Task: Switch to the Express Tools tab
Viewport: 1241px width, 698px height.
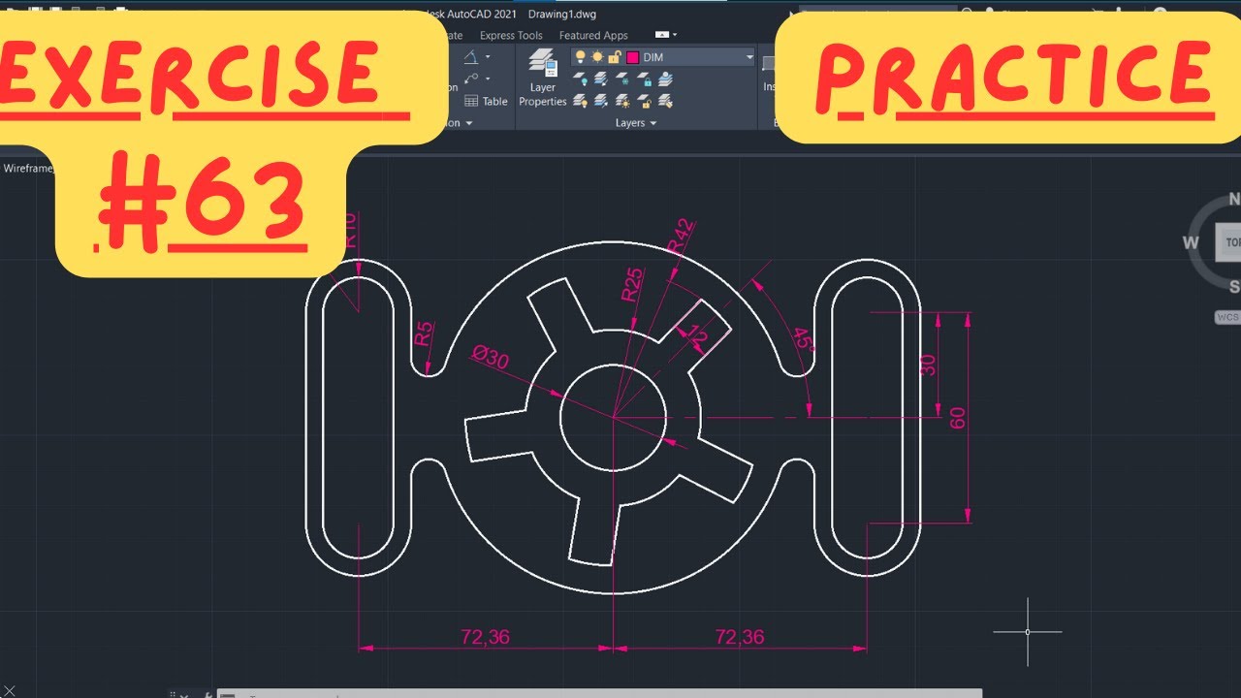Action: 511,36
